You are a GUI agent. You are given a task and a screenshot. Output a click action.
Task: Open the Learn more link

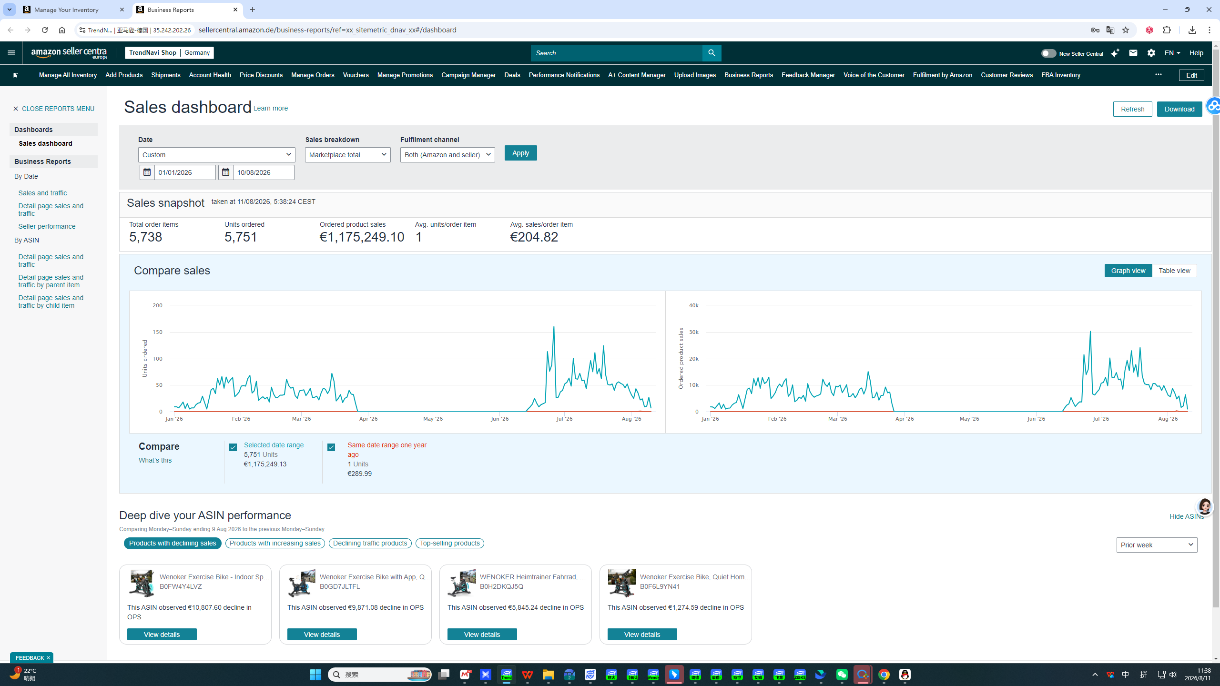[x=270, y=108]
